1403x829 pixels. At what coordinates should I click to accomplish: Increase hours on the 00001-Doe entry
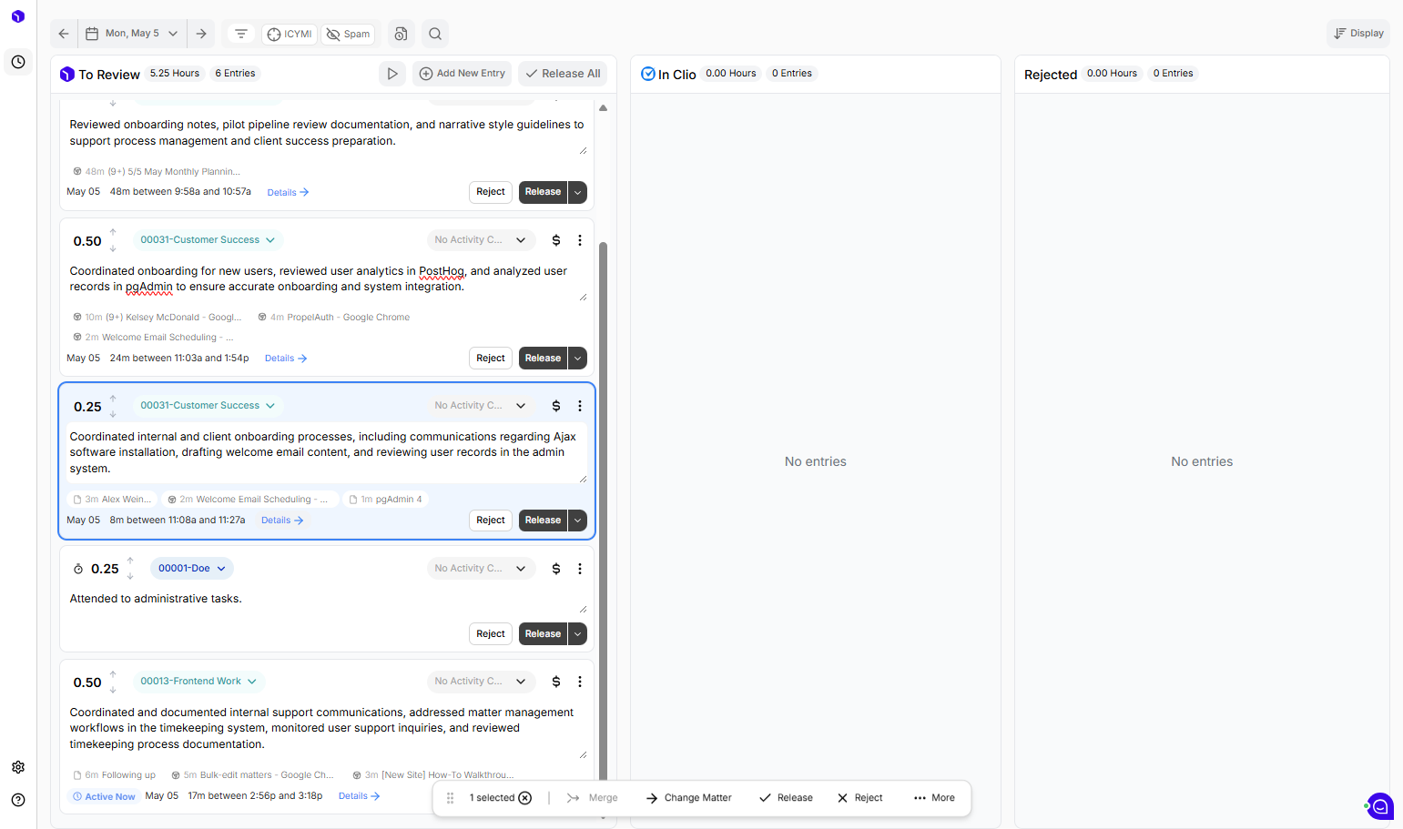pyautogui.click(x=130, y=561)
